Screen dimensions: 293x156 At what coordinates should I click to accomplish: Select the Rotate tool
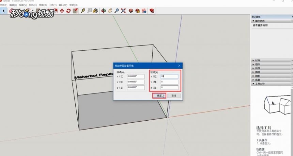(68, 11)
